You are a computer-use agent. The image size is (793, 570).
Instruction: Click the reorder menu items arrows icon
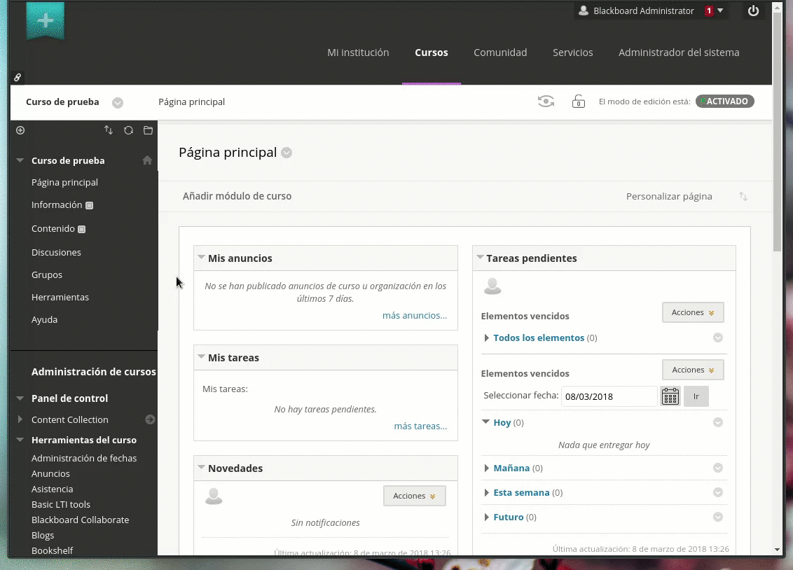109,130
